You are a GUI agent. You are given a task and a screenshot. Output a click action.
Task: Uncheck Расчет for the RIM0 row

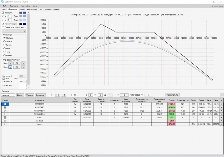(x=5, y=117)
